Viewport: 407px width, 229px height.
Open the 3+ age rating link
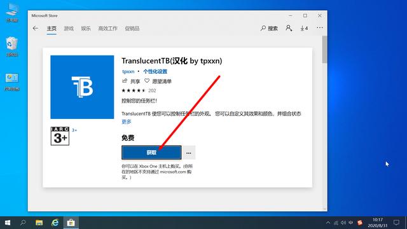74,130
